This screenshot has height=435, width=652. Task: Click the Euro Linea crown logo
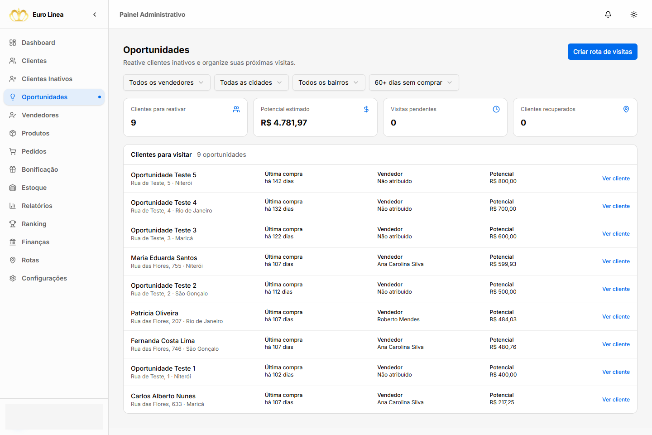click(19, 14)
